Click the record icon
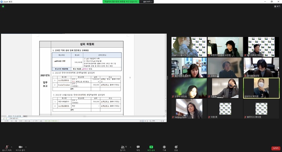 (x=164, y=147)
